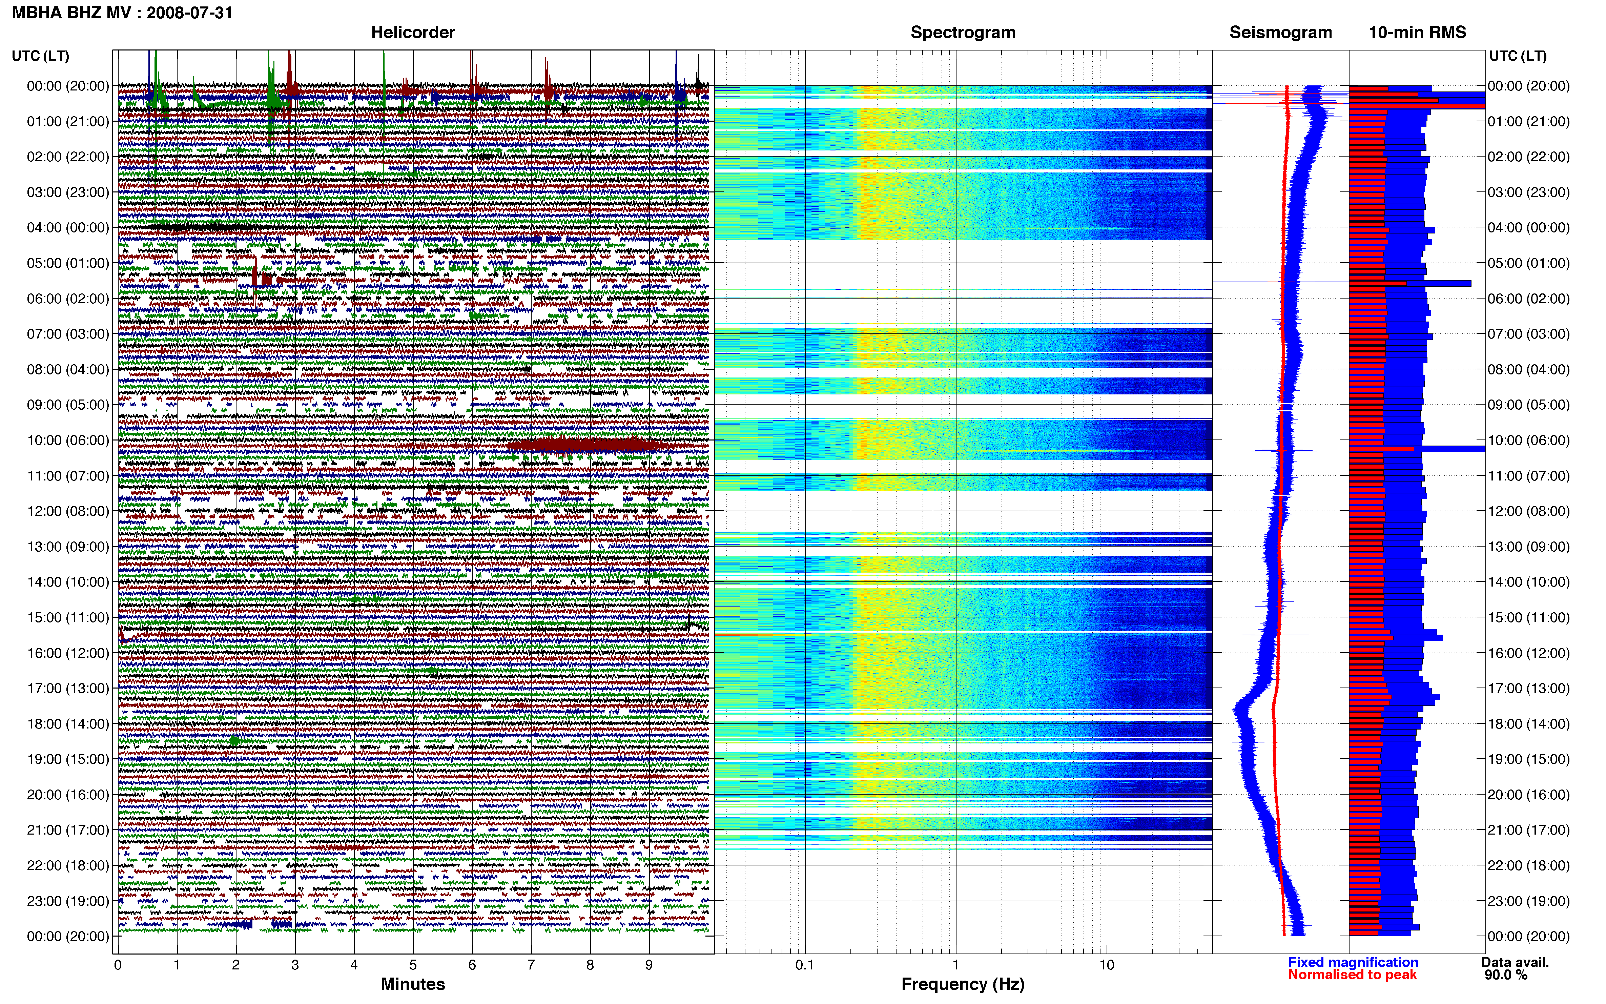The width and height of the screenshot is (1606, 1004).
Task: Click the 02:00 (22:00) label beside RMS panel
Action: tap(1529, 157)
